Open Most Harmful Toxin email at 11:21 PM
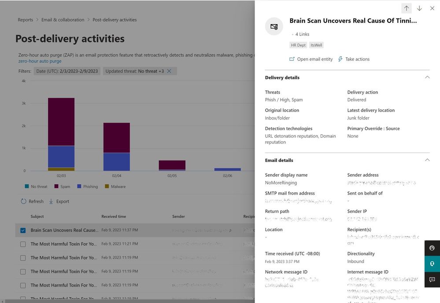440x303 pixels. (x=64, y=244)
